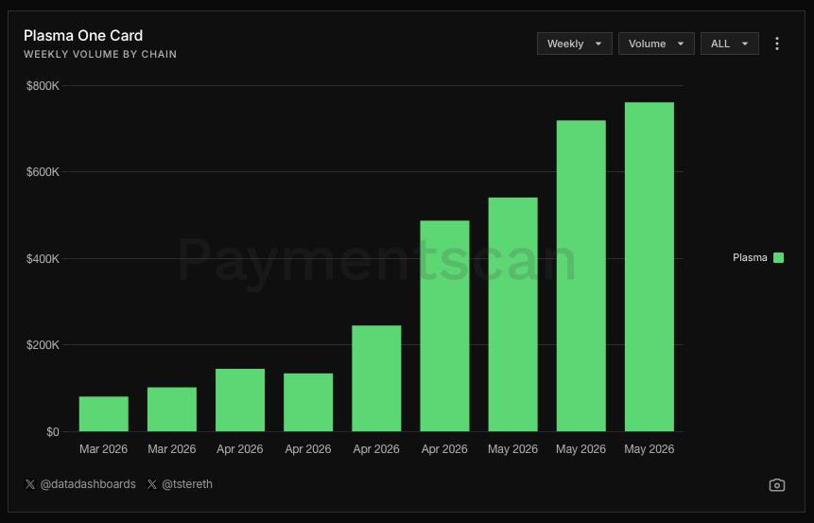This screenshot has width=814, height=523.
Task: Click the $0 axis label
Action: pyautogui.click(x=52, y=431)
